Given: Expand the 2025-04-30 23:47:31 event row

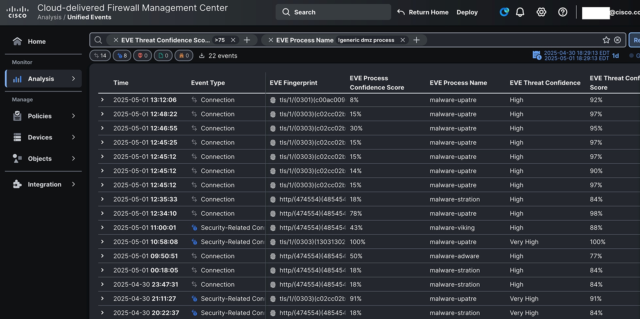Looking at the screenshot, I should click(102, 284).
